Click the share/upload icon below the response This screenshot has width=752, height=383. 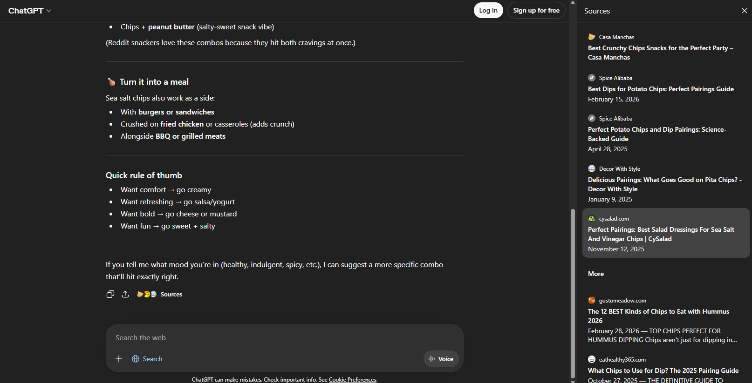coord(125,294)
